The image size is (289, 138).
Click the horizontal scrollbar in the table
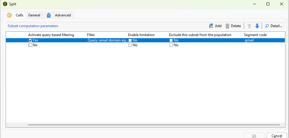point(154,125)
